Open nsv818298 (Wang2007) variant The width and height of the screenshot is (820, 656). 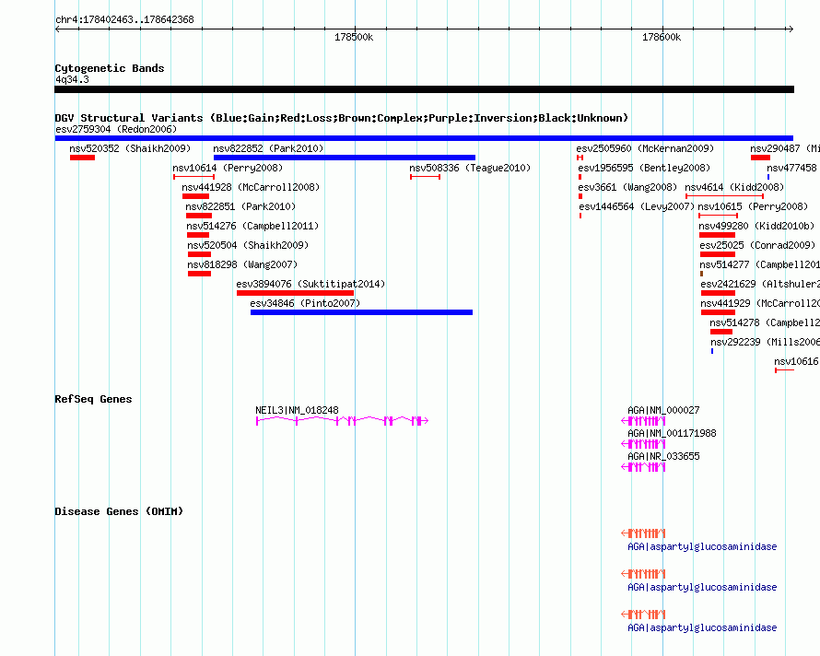click(x=242, y=264)
